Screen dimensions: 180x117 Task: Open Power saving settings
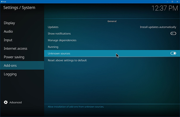22,57
